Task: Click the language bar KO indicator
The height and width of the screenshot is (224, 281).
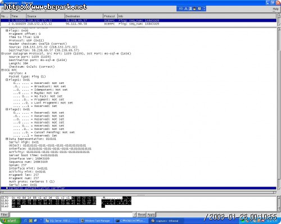Action: [x=180, y=8]
